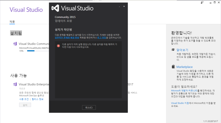Open the 릴리스 정보 link
221x123 pixels.
point(38,99)
